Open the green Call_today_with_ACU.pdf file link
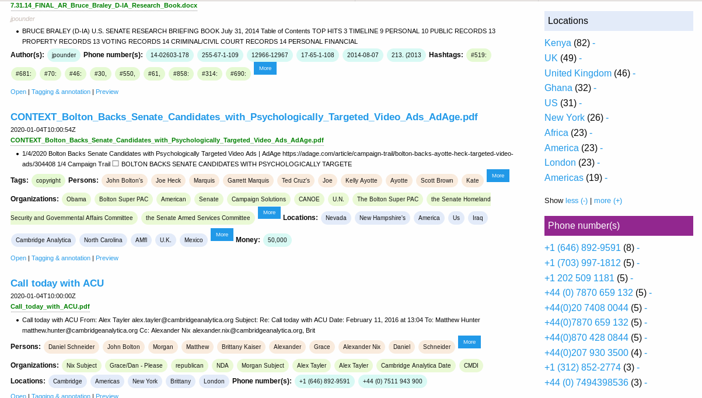The image size is (702, 398). tap(50, 306)
